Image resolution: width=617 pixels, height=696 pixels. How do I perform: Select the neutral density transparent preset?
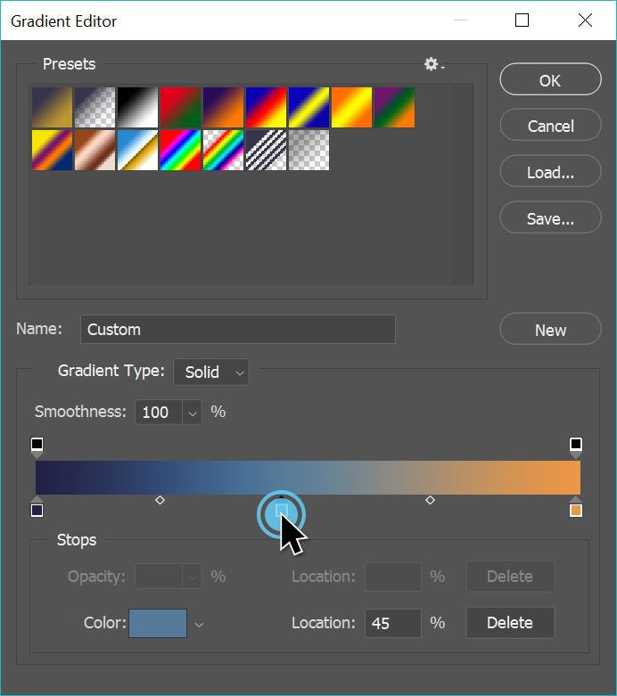click(x=308, y=150)
